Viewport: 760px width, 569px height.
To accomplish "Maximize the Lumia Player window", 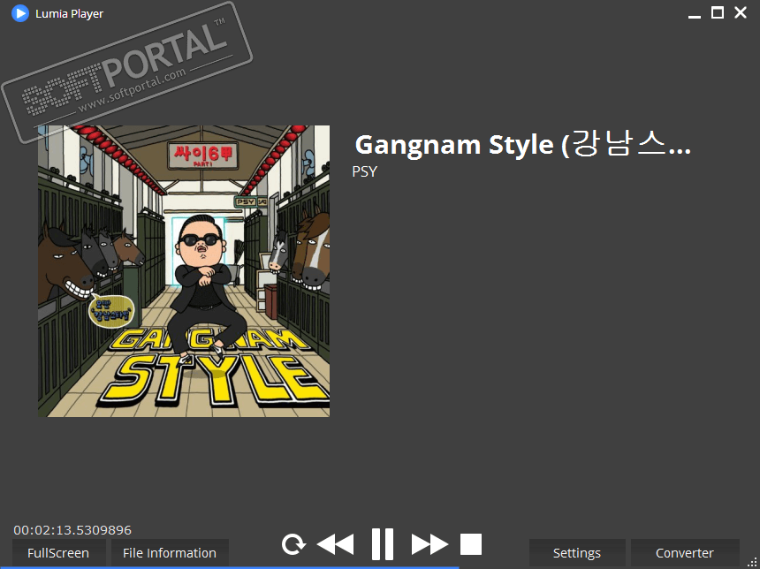I will click(718, 12).
